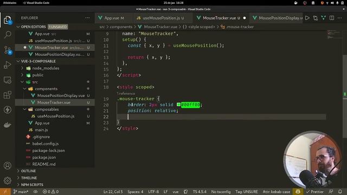Click the Copilot face status bar icon
Image resolution: width=347 pixels, height=195 pixels.
click(298, 192)
